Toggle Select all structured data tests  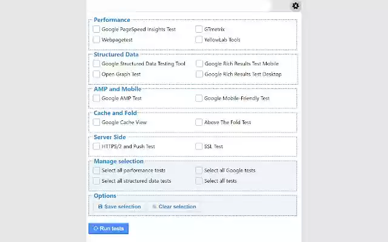coord(96,181)
